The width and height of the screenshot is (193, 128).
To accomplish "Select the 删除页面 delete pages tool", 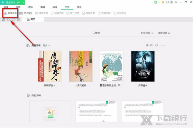I will tap(88, 13).
